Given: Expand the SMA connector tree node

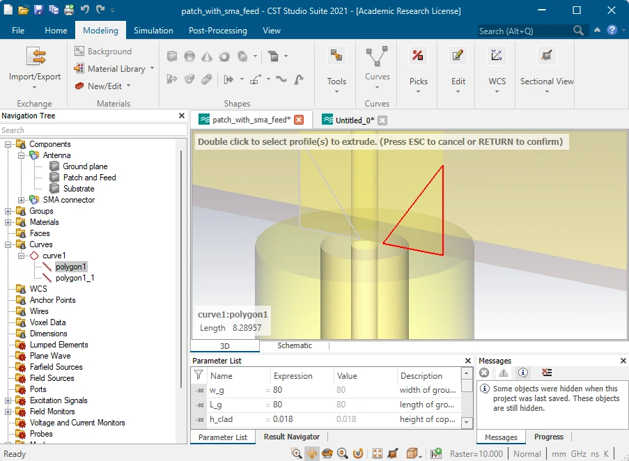Looking at the screenshot, I should coord(22,200).
